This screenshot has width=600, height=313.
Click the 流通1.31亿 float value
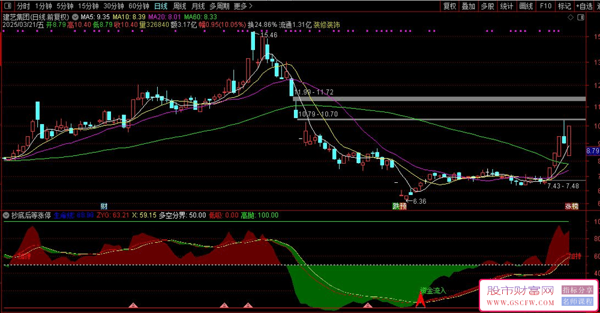[295, 25]
